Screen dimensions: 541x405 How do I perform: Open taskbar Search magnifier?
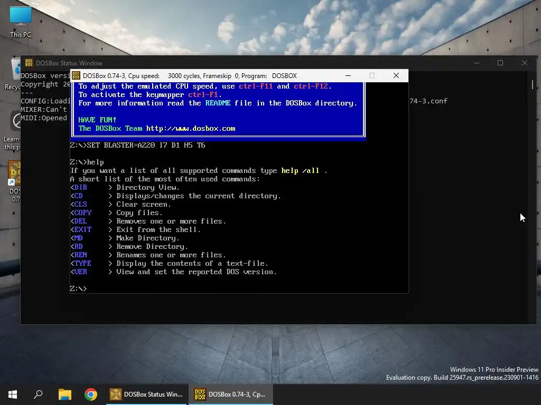point(38,394)
